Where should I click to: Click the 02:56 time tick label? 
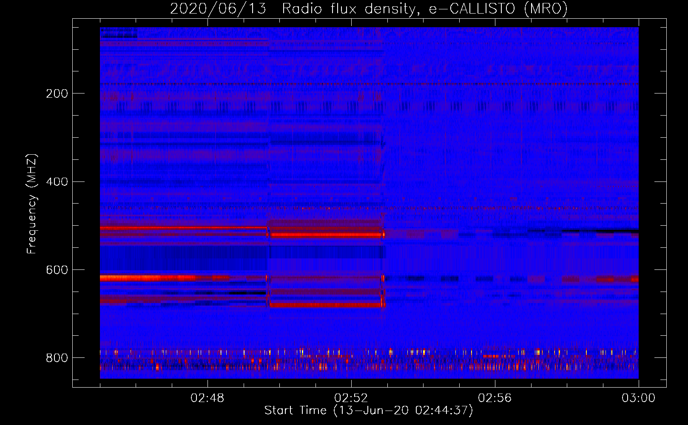(x=495, y=398)
